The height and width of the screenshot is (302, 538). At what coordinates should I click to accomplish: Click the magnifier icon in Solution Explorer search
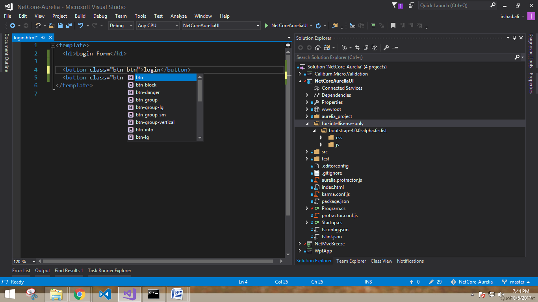click(517, 57)
